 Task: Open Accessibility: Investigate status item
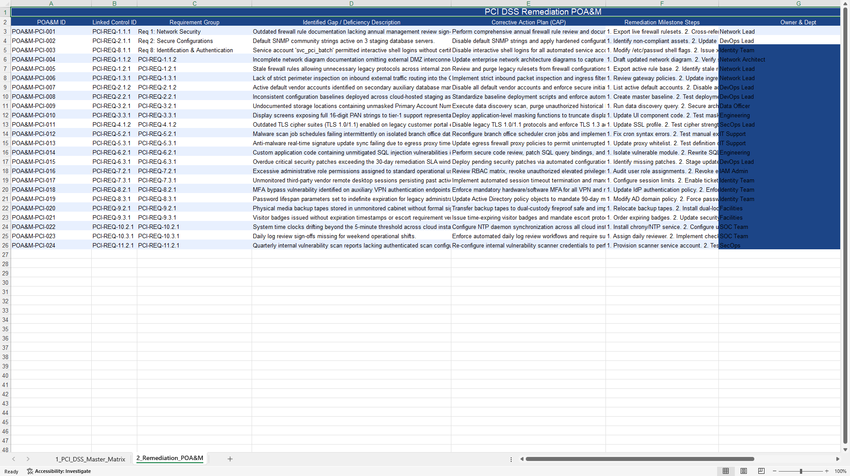coord(59,471)
